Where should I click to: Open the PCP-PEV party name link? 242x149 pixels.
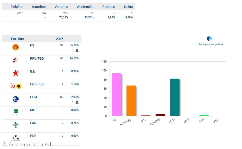point(37,84)
